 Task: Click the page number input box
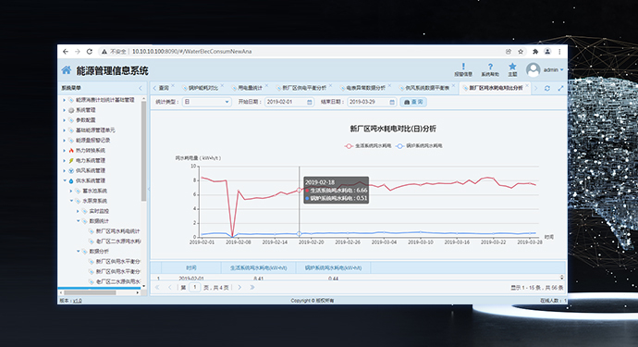(195, 288)
